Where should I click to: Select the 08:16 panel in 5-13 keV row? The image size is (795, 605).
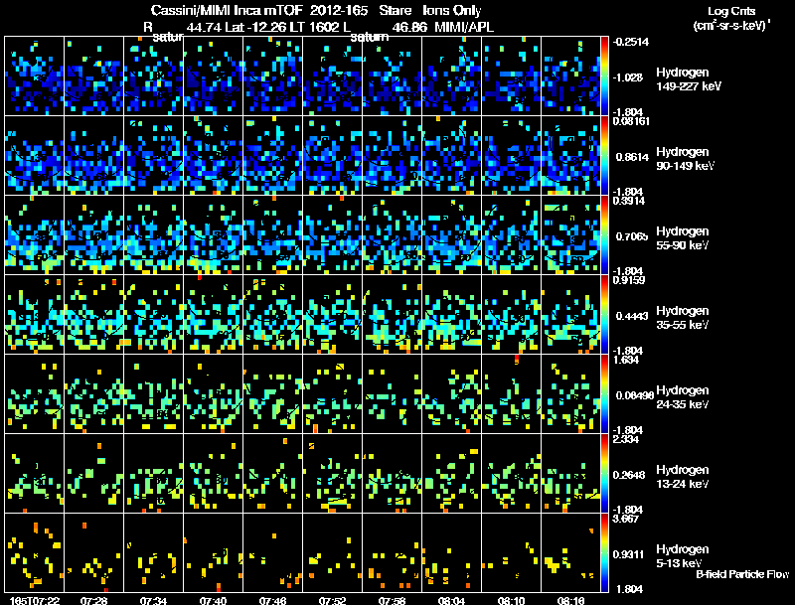point(570,552)
